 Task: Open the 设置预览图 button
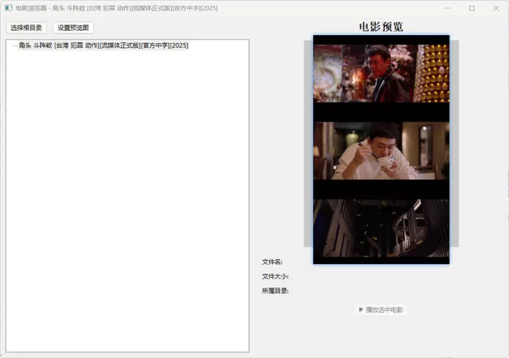coord(73,28)
